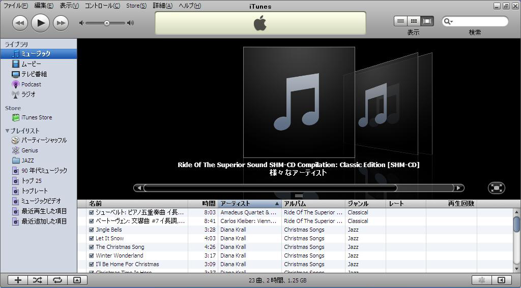Switch to grid view icon
Image resolution: width=521 pixels, height=288 pixels.
pos(414,21)
